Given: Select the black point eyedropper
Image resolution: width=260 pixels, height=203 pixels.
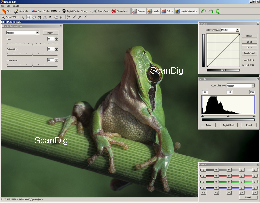Looking at the screenshot, I should [74, 17].
